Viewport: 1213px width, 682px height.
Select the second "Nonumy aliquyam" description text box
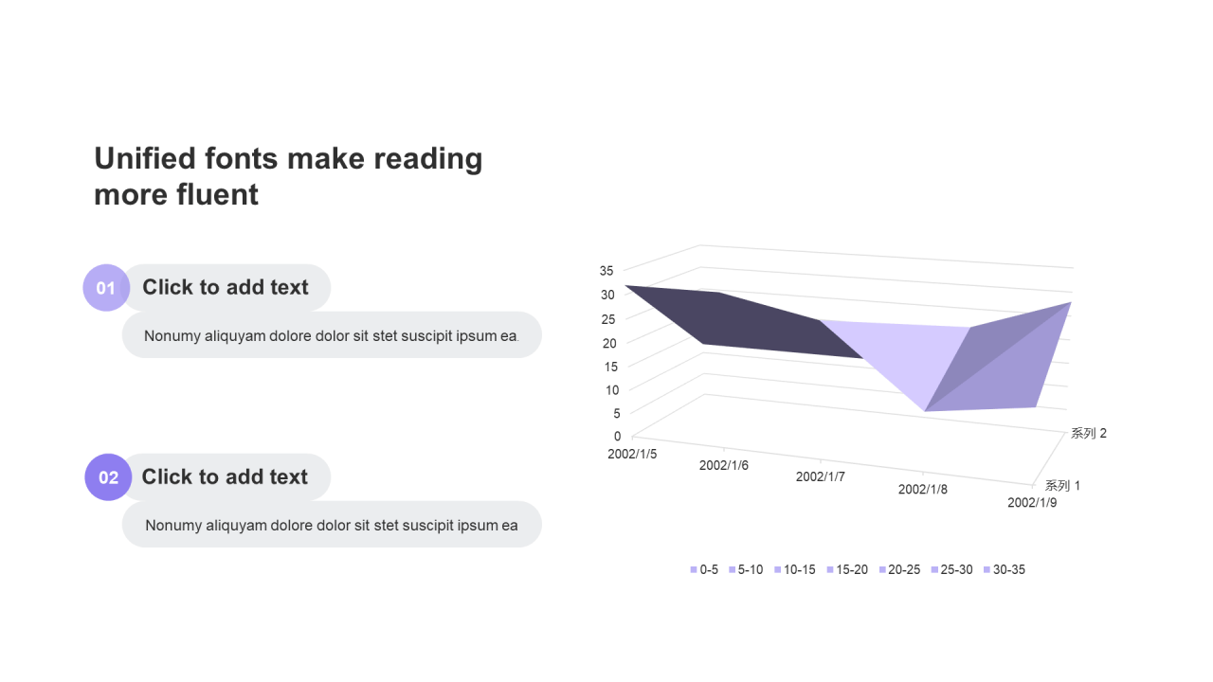(331, 525)
